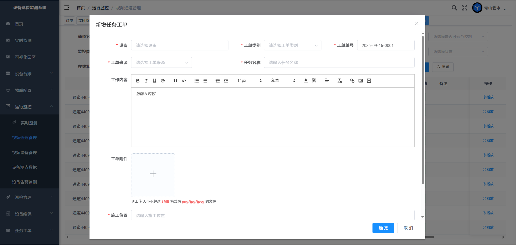
Task: Open the 工单类别 dropdown
Action: coord(292,45)
